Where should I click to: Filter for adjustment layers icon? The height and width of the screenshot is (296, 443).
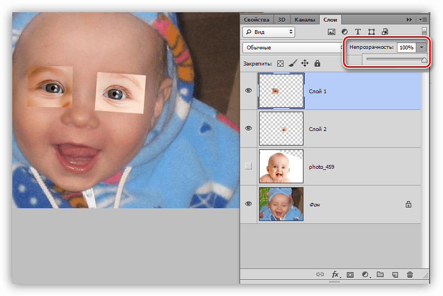(x=345, y=32)
